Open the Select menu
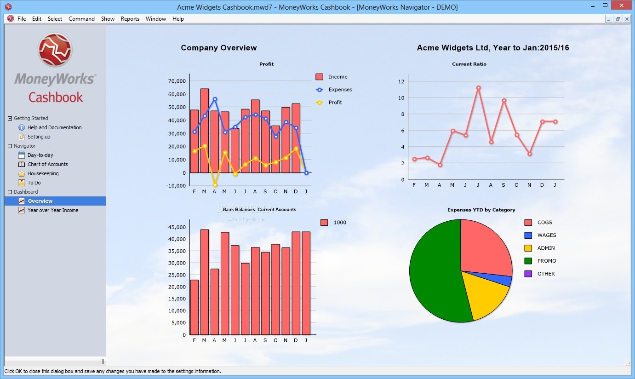 click(55, 19)
